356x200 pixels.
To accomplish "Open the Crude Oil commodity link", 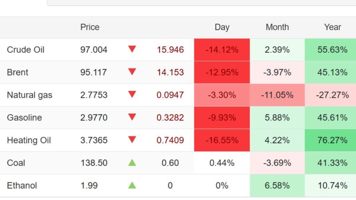I will click(x=26, y=50).
